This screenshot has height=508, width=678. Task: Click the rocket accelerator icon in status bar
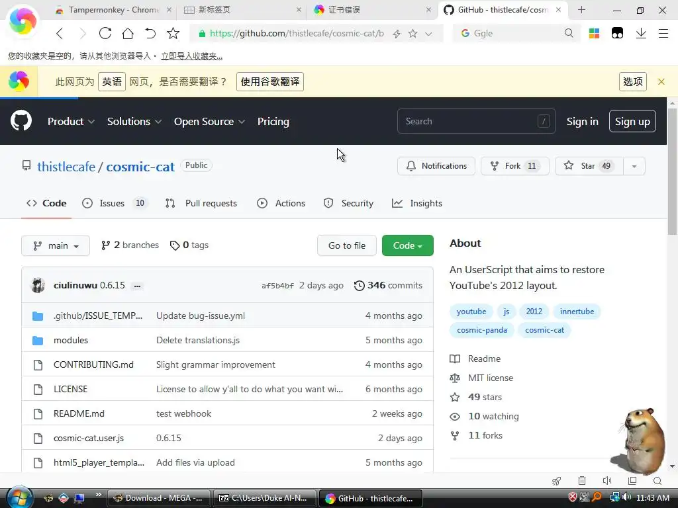pyautogui.click(x=556, y=481)
